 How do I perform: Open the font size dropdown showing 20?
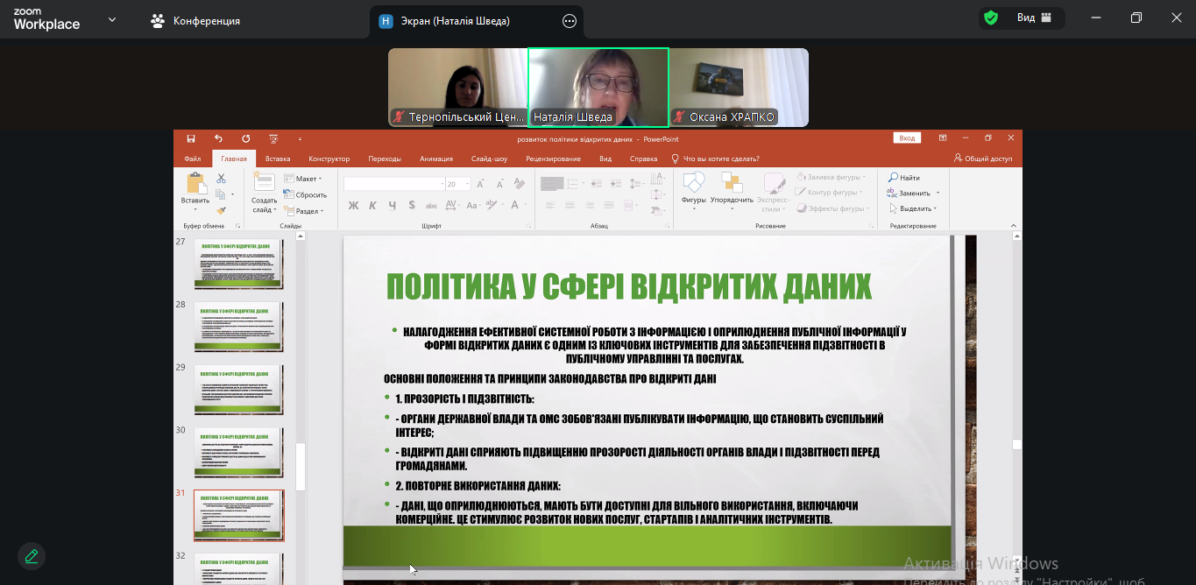[467, 185]
